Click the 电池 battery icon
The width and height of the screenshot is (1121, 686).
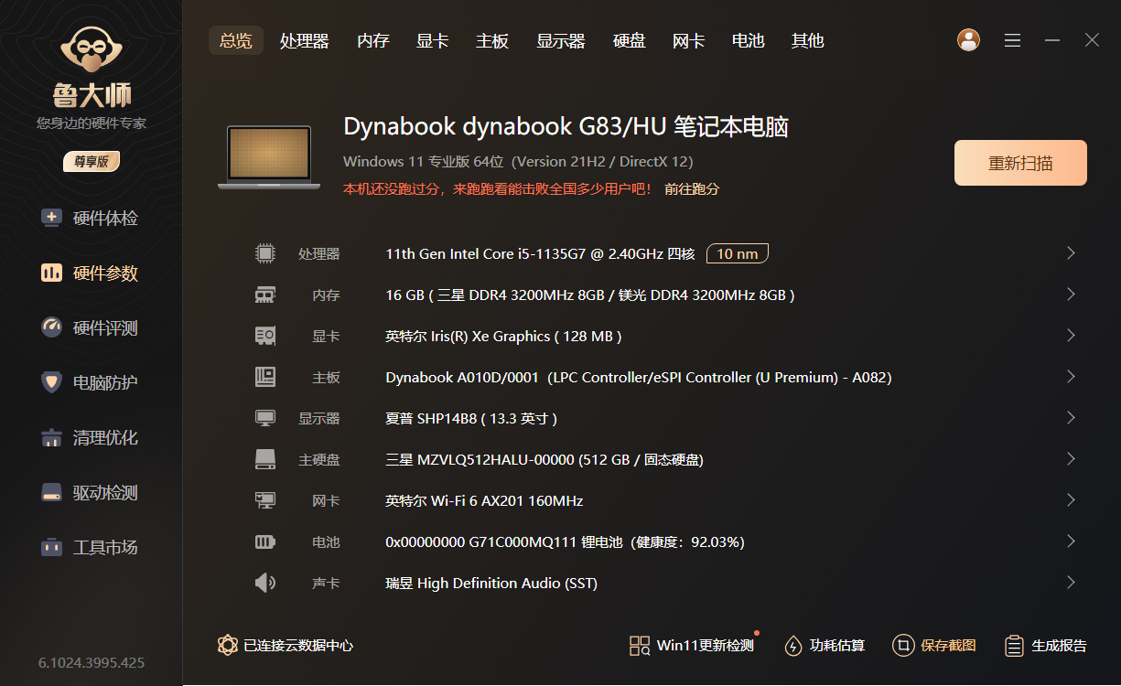click(x=265, y=541)
